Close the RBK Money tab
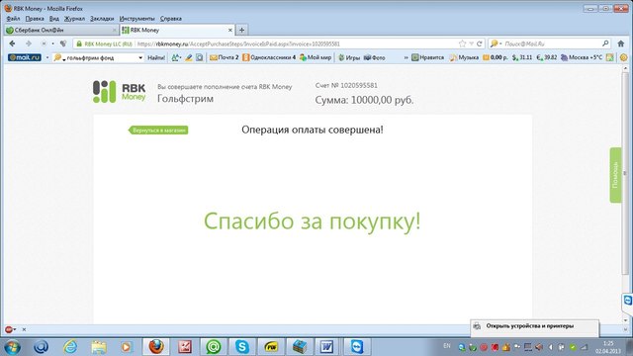Screen dimensions: 633x356 230,30
